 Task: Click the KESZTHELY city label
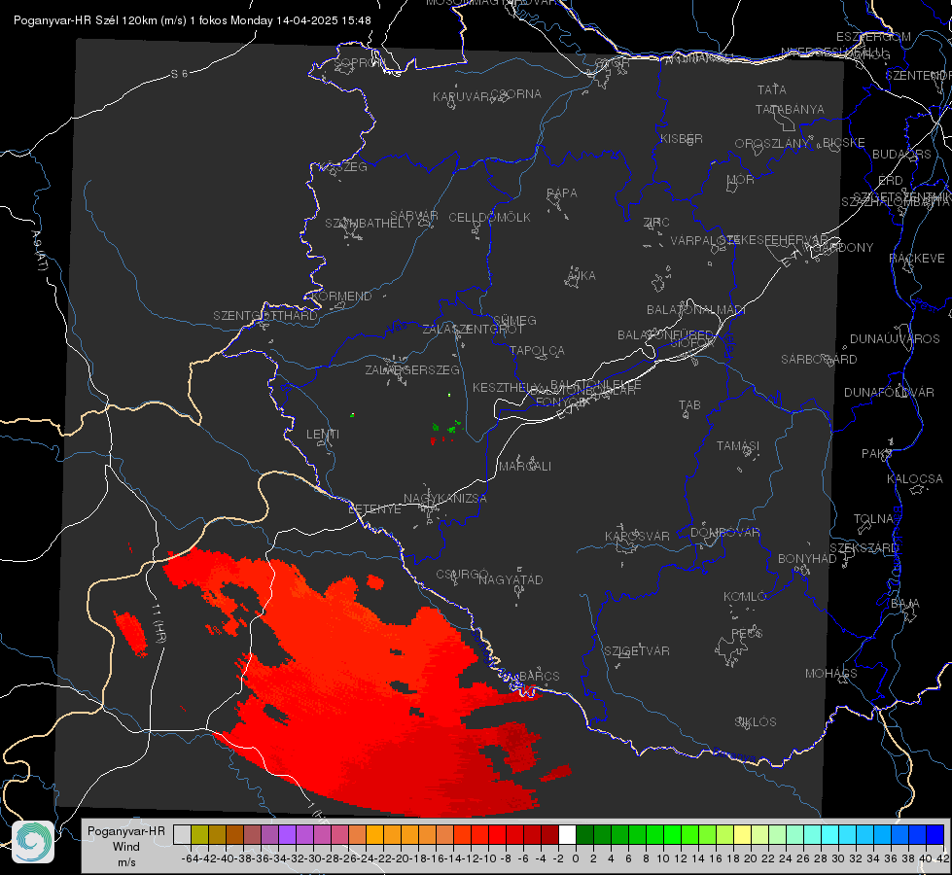pyautogui.click(x=508, y=387)
